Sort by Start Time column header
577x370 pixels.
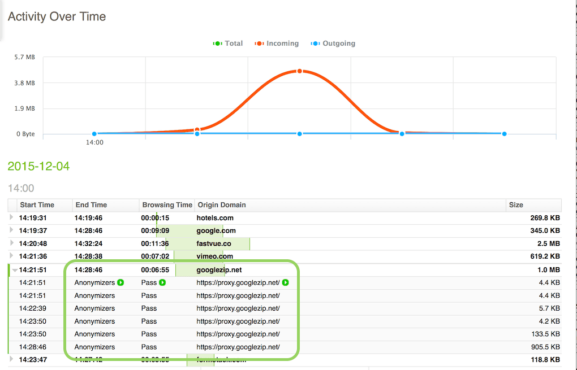37,205
